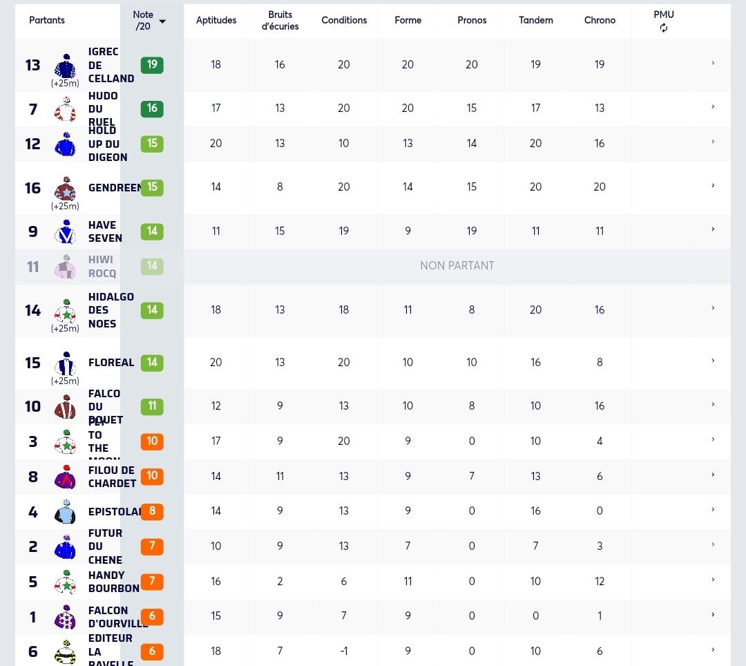
Task: Sort by the Aptitudes column header
Action: point(216,20)
